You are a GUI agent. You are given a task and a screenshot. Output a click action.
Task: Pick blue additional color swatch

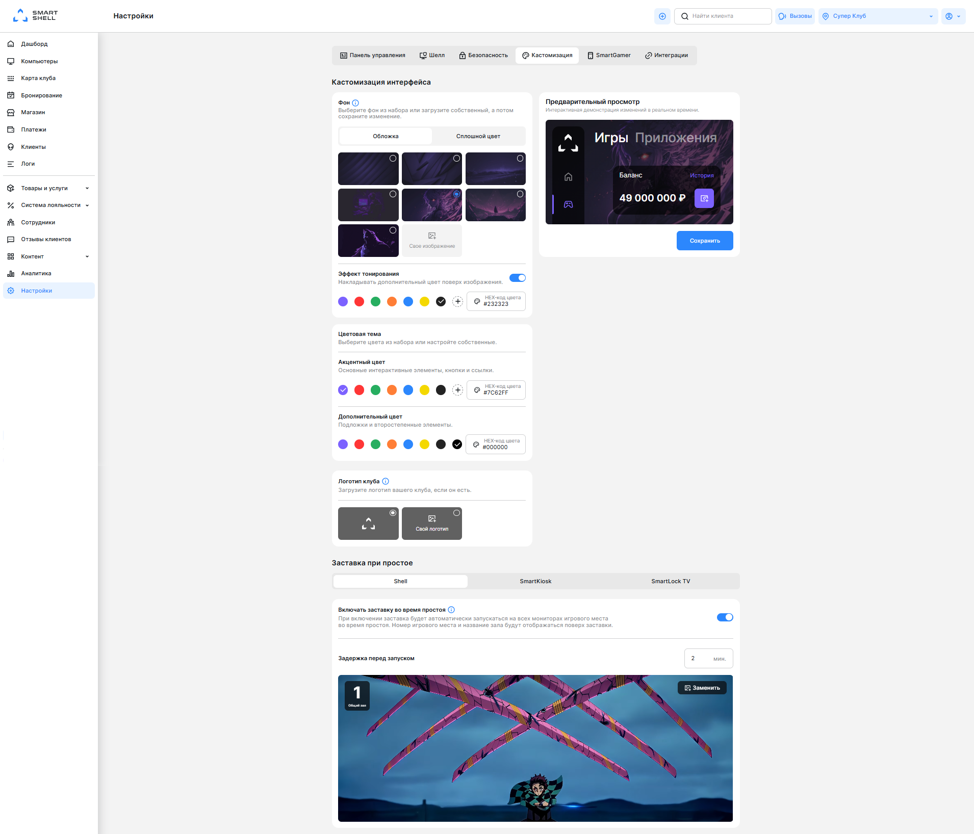(x=408, y=445)
